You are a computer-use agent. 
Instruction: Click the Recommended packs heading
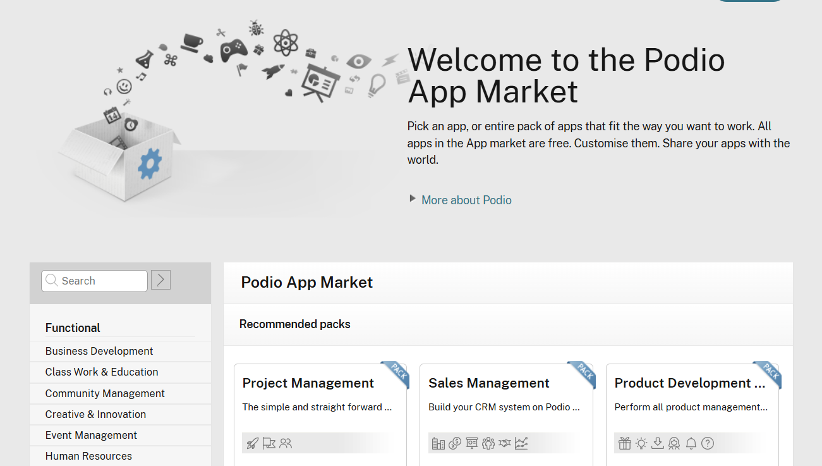[x=295, y=324]
